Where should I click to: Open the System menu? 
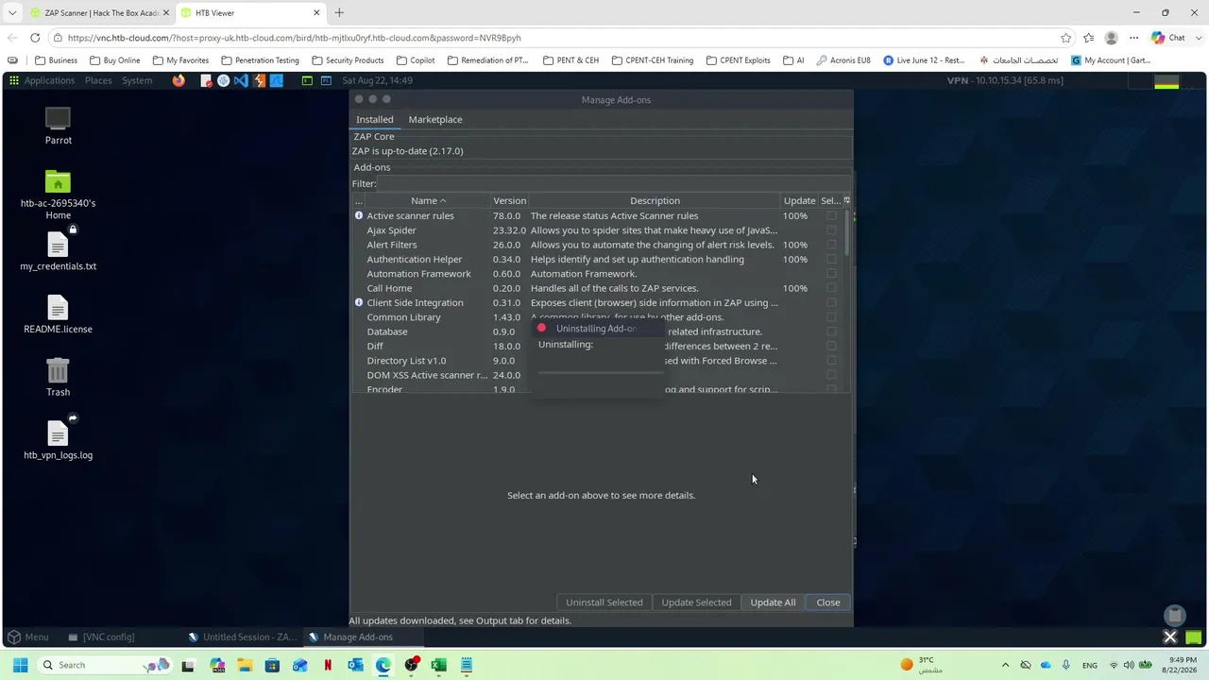[x=137, y=80]
